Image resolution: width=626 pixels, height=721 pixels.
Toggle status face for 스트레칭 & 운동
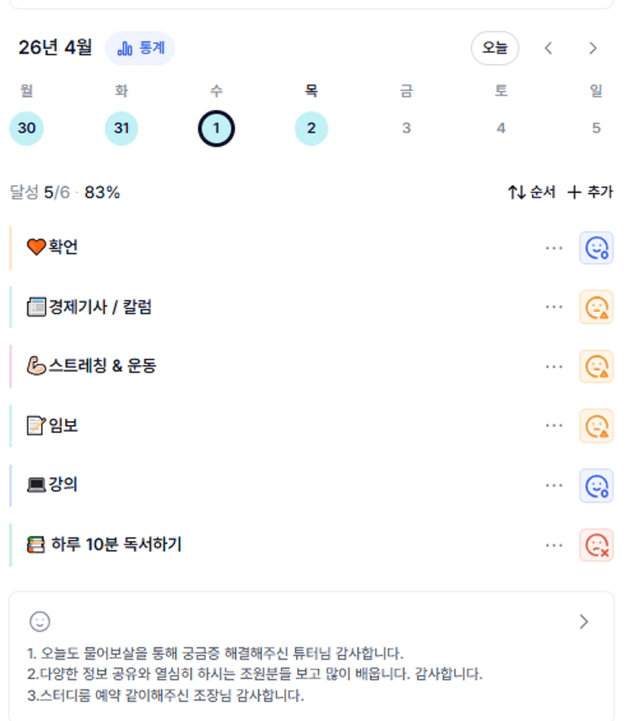coord(596,367)
